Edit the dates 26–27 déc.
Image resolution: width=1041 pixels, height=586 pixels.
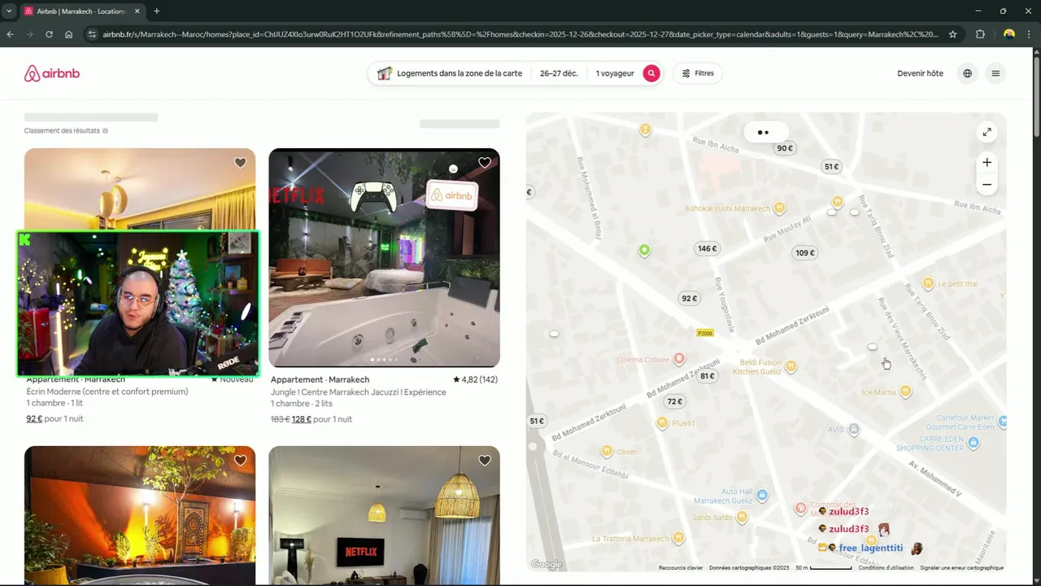559,73
